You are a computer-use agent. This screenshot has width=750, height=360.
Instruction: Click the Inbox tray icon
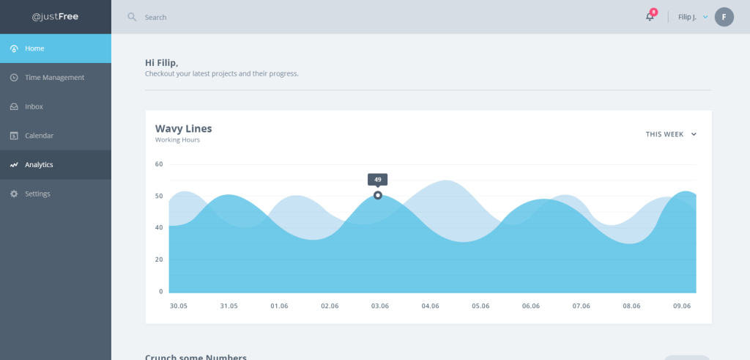[14, 107]
